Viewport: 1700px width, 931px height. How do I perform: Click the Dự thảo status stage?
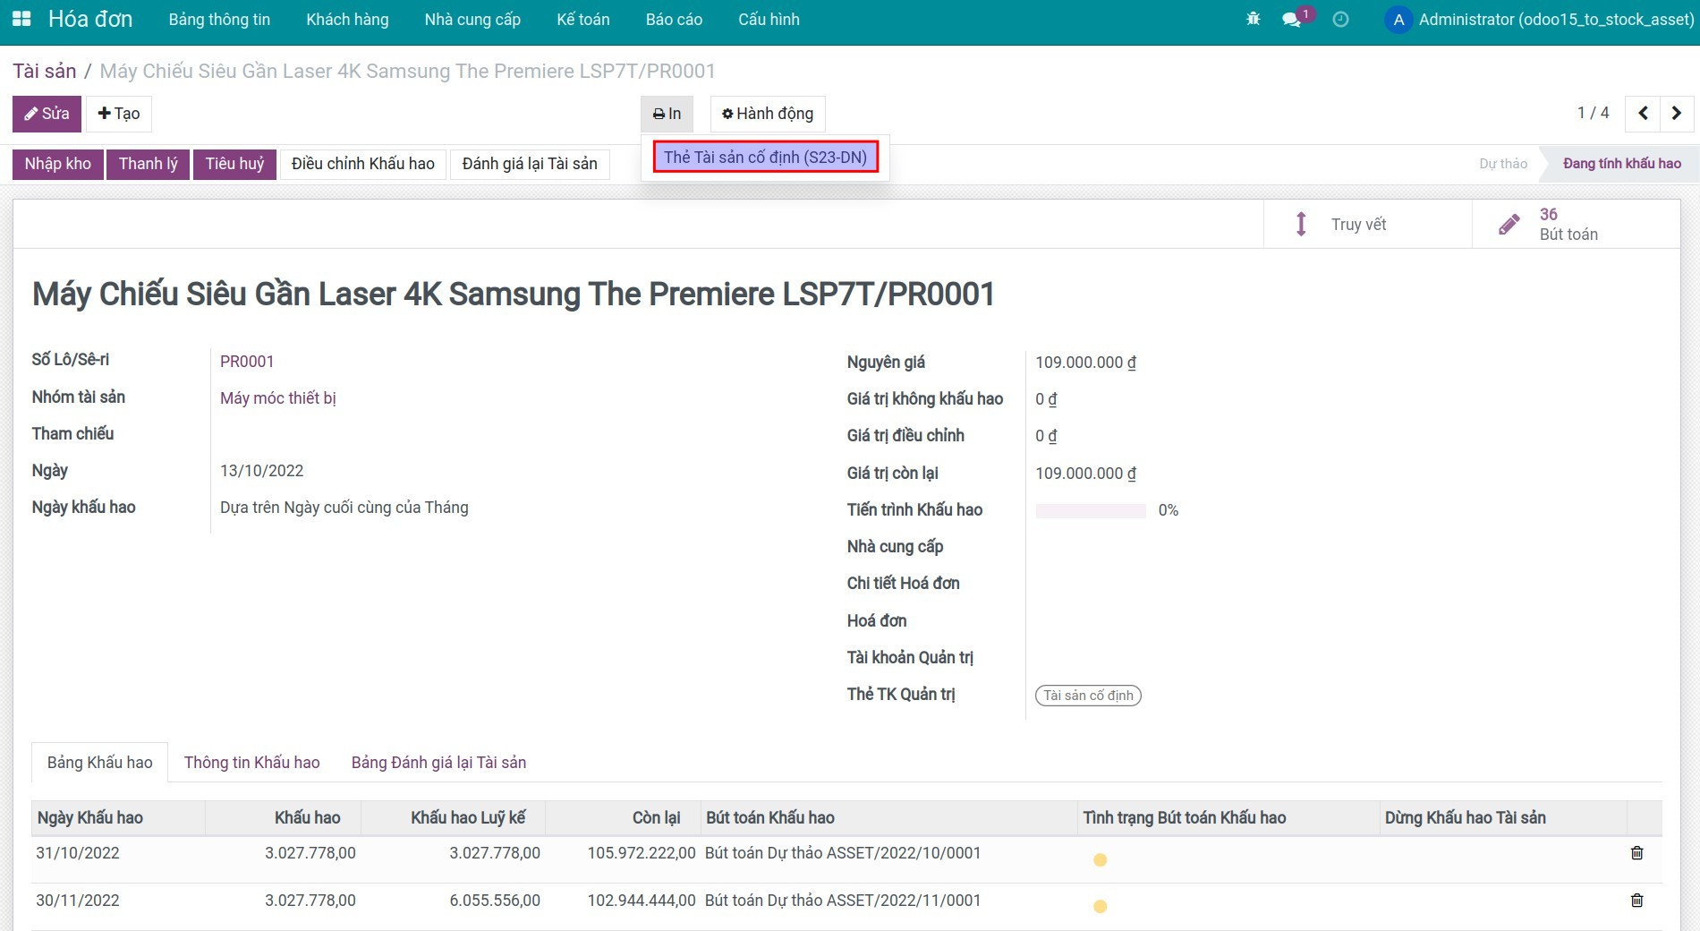(1502, 164)
